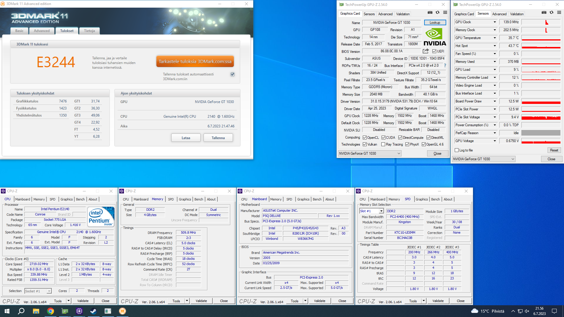The height and width of the screenshot is (317, 564).
Task: Open Google Chrome from taskbar
Action: point(51,311)
